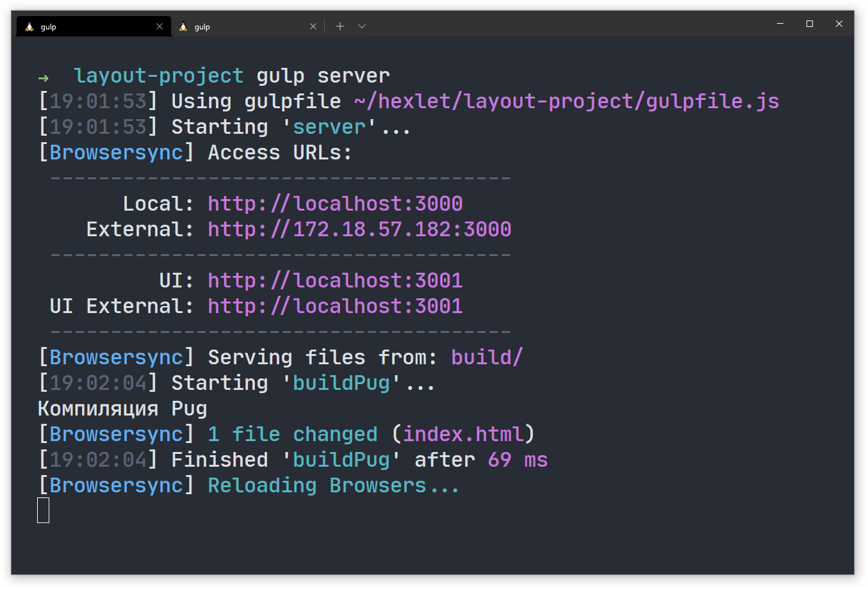
Task: Expand the new tab profile dropdown chevron
Action: tap(362, 26)
